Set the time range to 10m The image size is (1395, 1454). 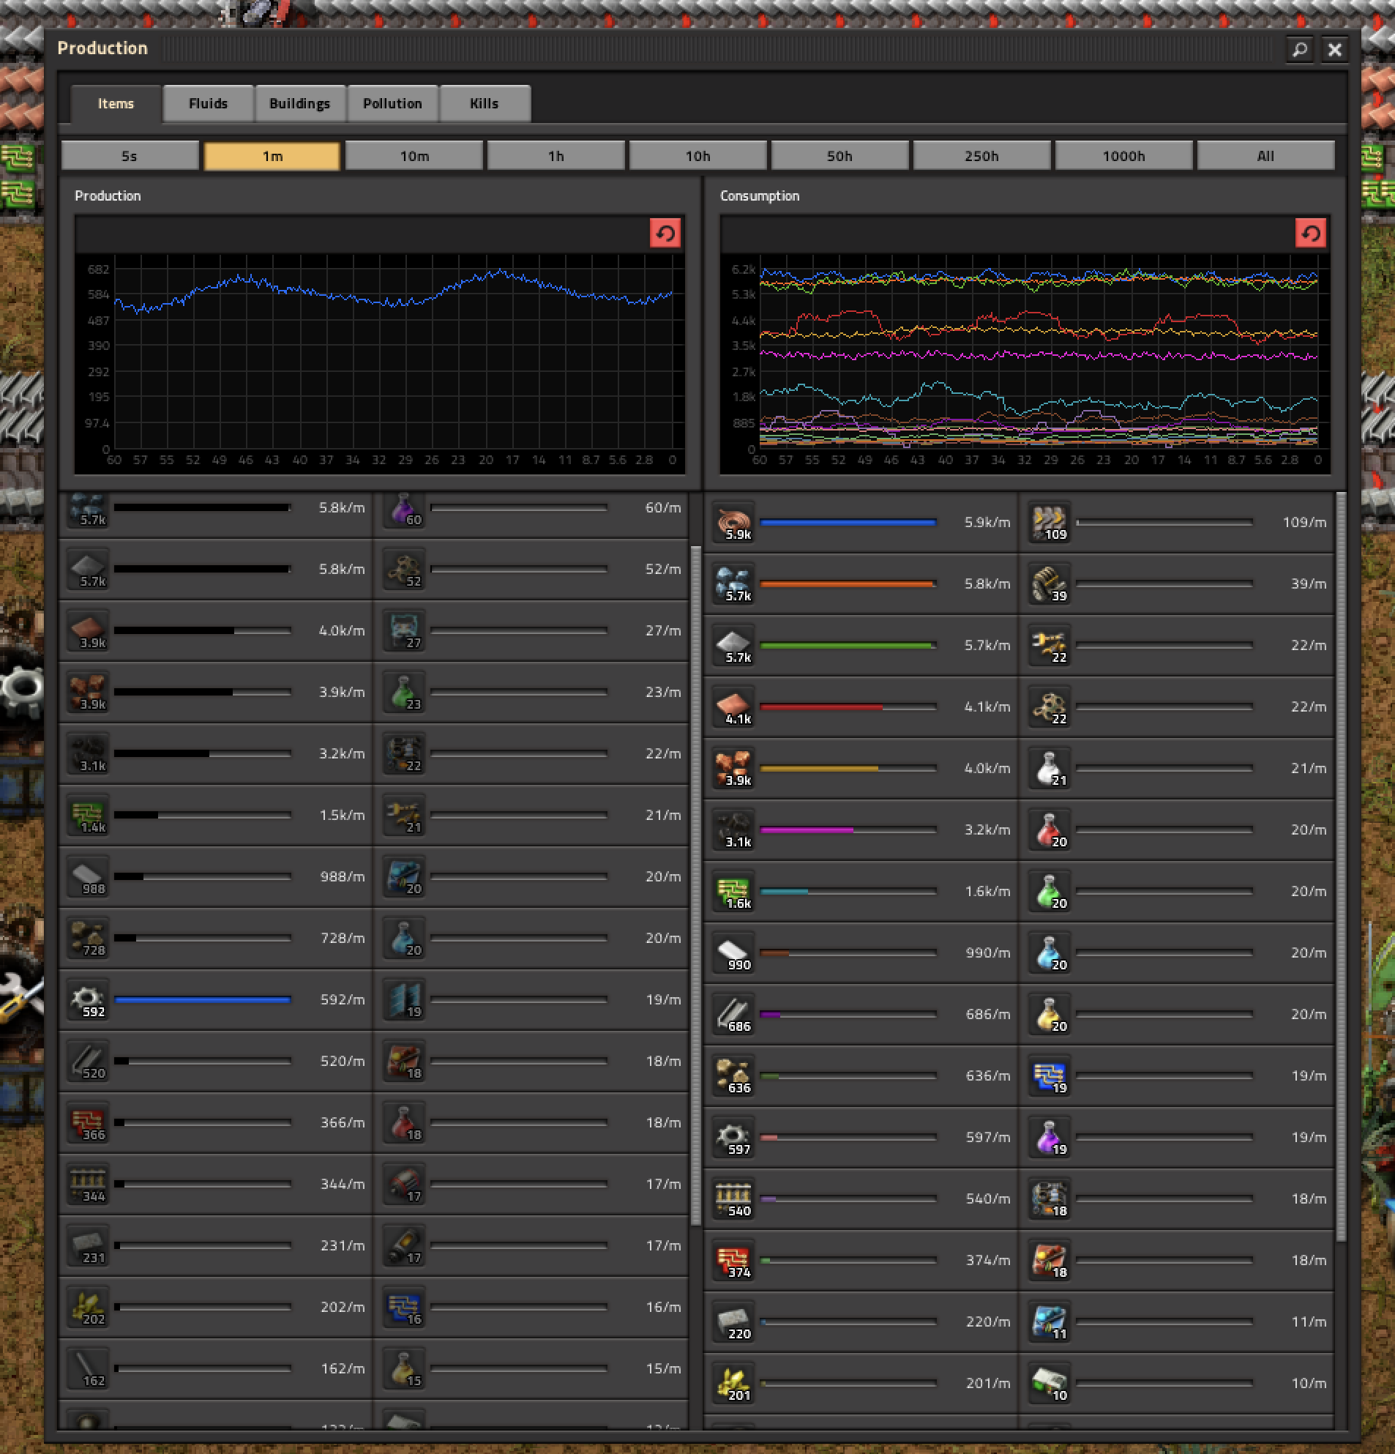coord(414,156)
